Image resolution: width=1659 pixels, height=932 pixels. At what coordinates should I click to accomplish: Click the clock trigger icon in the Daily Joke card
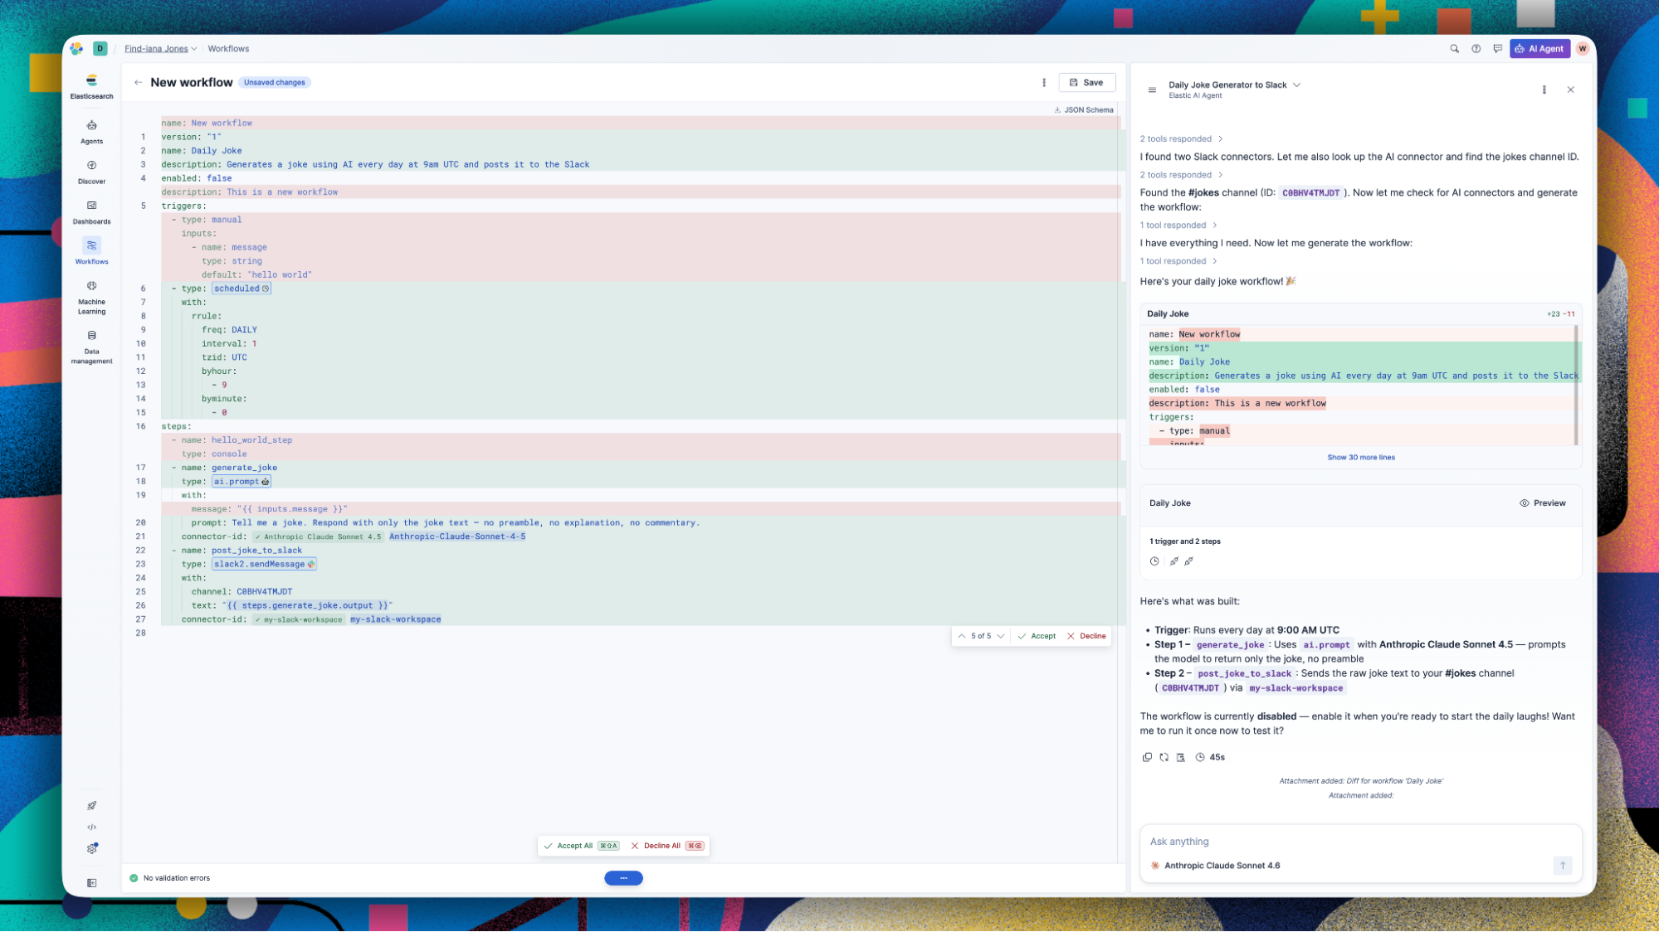[x=1154, y=561]
